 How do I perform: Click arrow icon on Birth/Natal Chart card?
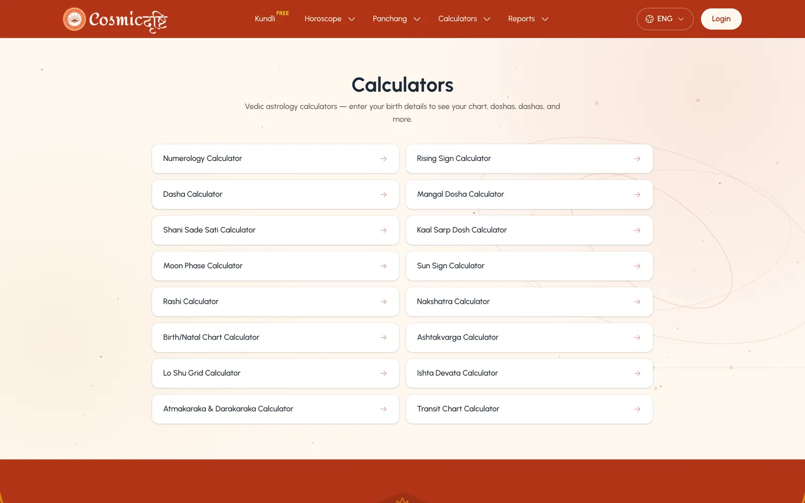pos(383,338)
